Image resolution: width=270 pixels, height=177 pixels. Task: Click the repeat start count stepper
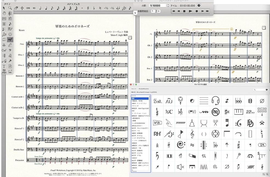click(x=158, y=11)
